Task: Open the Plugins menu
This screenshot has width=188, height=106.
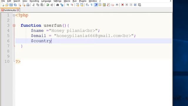Action: click(x=83, y=1)
